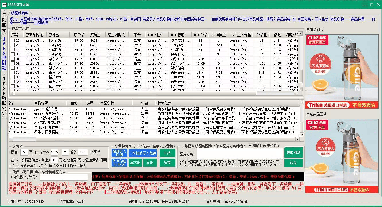This screenshot has width=382, height=207.
Task: Select lower table row with 79.50 and 搜索到同款数量: 6
Action: pos(154,109)
